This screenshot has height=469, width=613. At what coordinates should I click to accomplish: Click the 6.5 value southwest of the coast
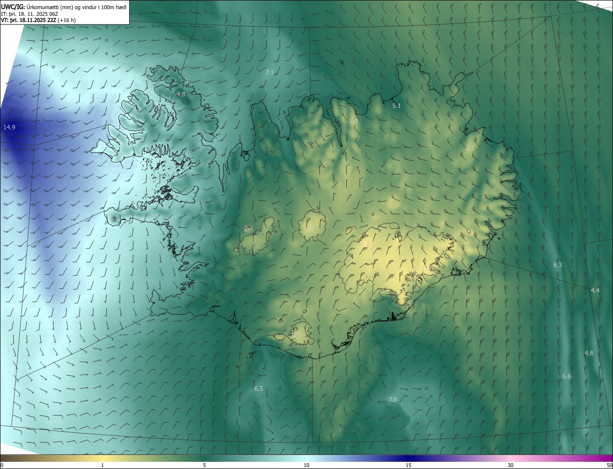(x=259, y=388)
